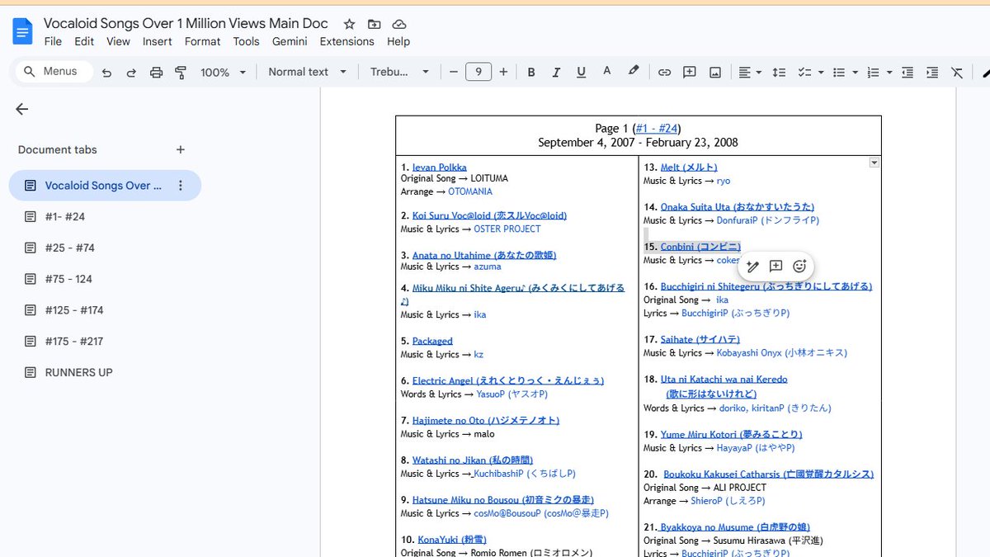Click the OSTER PROJECT link
The image size is (990, 557).
[507, 229]
